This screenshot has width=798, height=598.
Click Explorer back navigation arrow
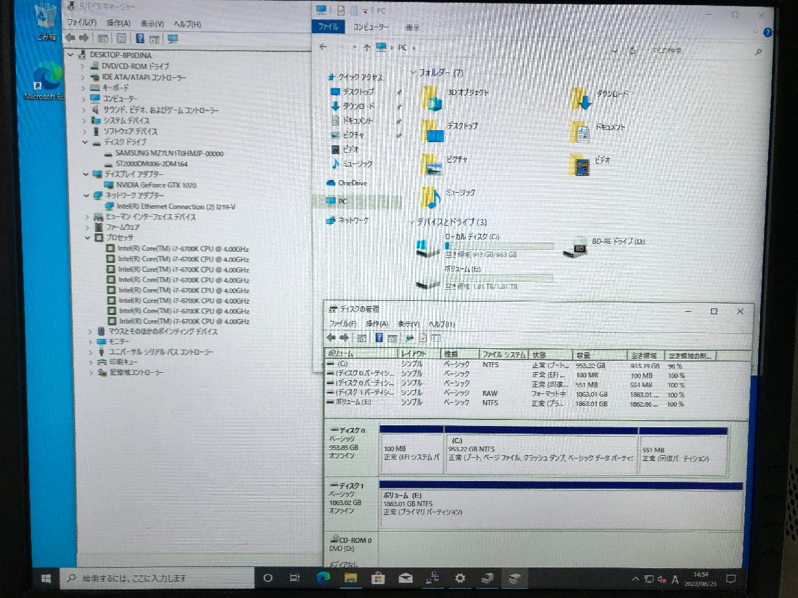tap(323, 47)
